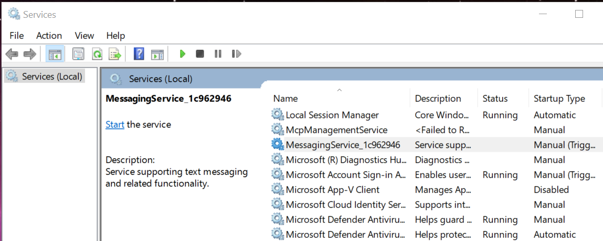Open the File menu

pyautogui.click(x=17, y=36)
